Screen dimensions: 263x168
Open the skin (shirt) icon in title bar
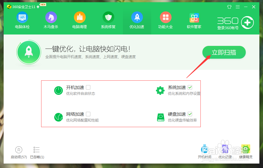point(229,7)
